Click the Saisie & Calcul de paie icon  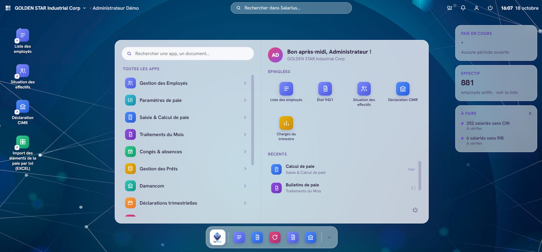pos(130,117)
